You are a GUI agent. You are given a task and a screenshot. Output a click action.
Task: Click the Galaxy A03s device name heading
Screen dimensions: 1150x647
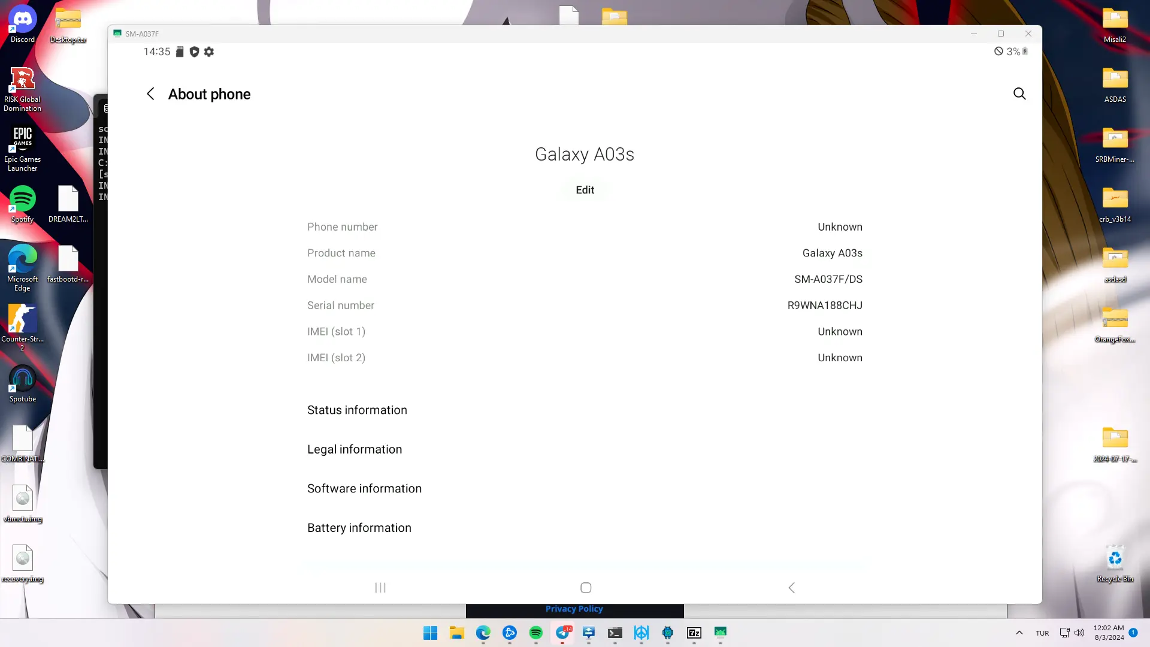click(585, 154)
